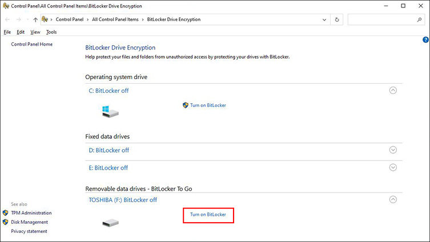Click the search magnifier icon
The width and height of the screenshot is (430, 242).
(x=419, y=20)
